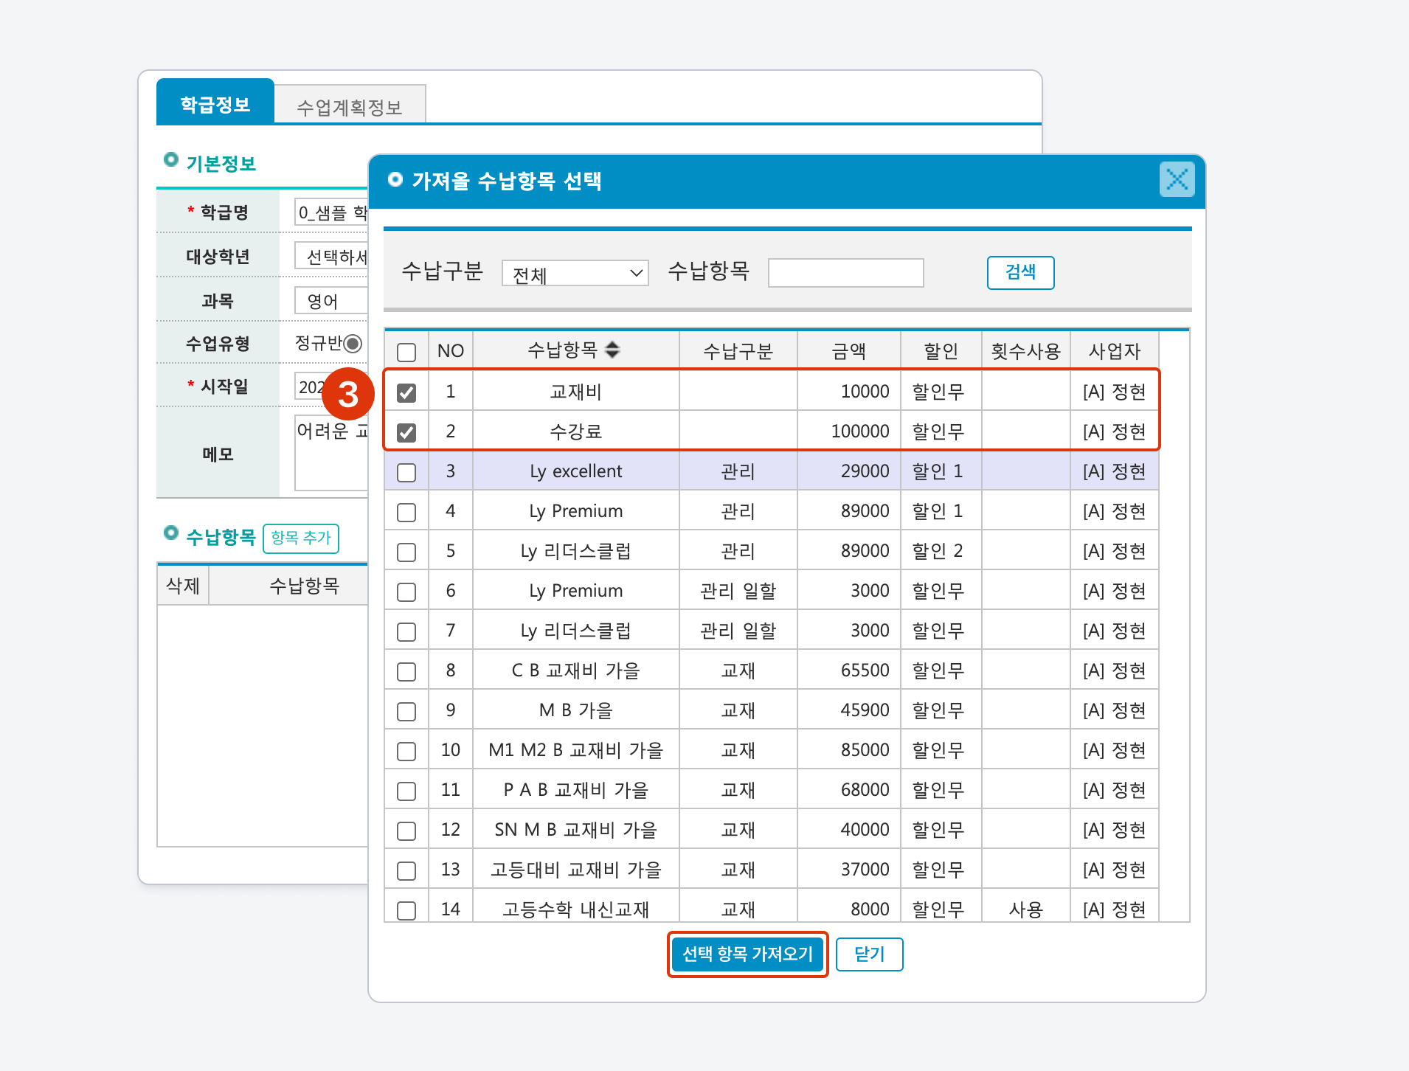
Task: Click the sort arrows beside 수납항목 header
Action: pyautogui.click(x=612, y=350)
